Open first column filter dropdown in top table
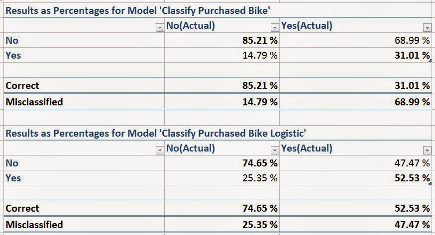 tap(159, 28)
